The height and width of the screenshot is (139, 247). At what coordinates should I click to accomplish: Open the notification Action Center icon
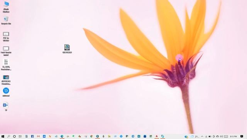tap(242, 136)
